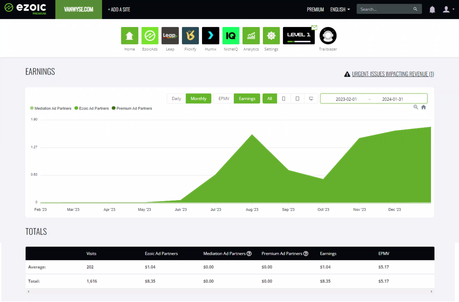
Task: Reset chart with the home icon
Action: tap(423, 107)
